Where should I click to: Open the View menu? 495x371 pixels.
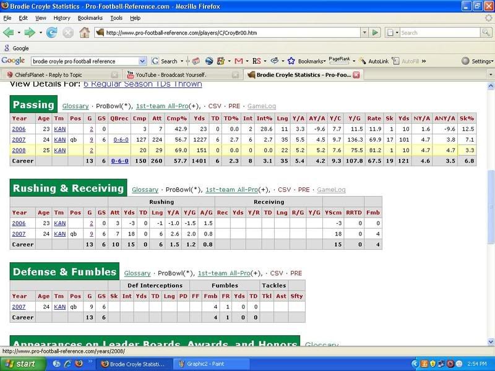[x=40, y=18]
